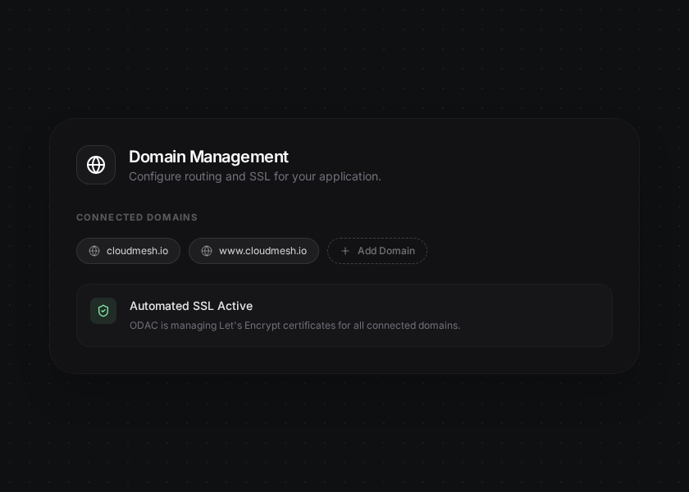Click the globe icon in cloudmesh.io chip
This screenshot has height=492, width=689.
(x=94, y=251)
